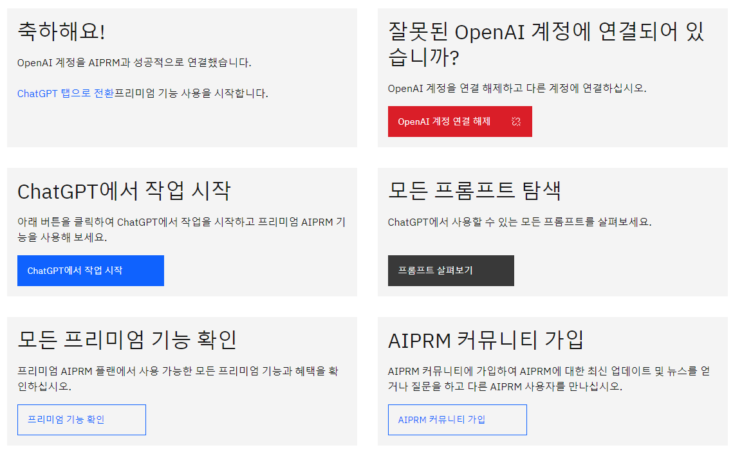Click the 'AIPRM 커뮤니티 가입' outlined button
733x452 pixels.
(457, 420)
